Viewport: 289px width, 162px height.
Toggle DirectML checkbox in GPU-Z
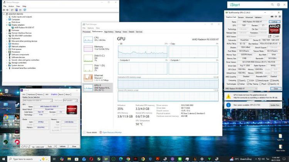[x=271, y=81]
